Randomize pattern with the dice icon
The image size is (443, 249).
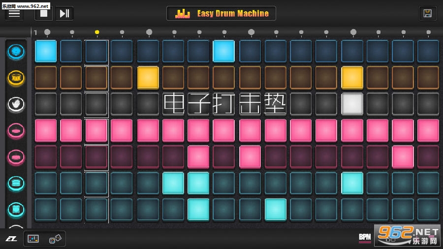pyautogui.click(x=55, y=239)
